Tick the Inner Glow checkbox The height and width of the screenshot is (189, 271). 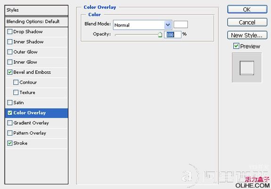coord(10,62)
